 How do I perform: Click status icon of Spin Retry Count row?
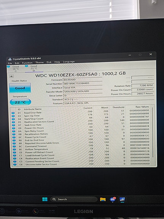[14, 131]
